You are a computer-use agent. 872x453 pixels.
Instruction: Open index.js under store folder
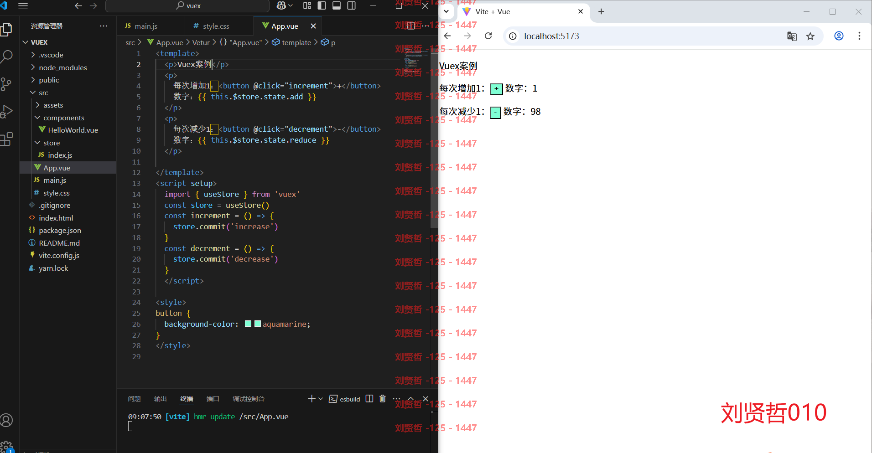67,155
